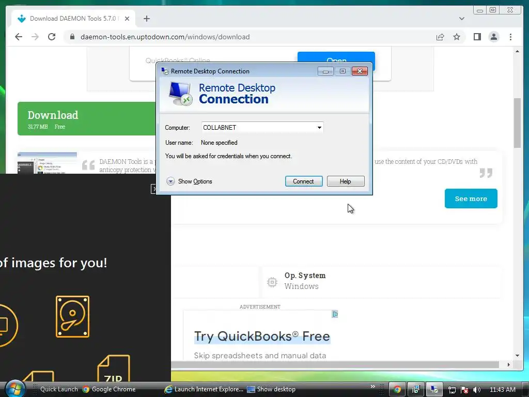Open Chrome three-dot menu
The height and width of the screenshot is (397, 529).
510,37
